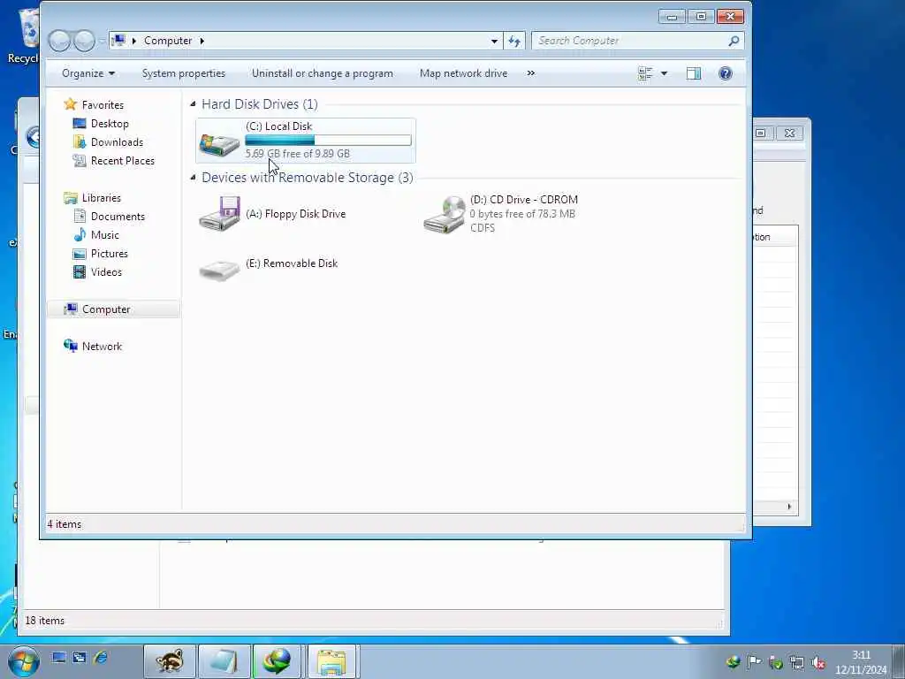
Task: Click the network tray icon
Action: click(797, 662)
